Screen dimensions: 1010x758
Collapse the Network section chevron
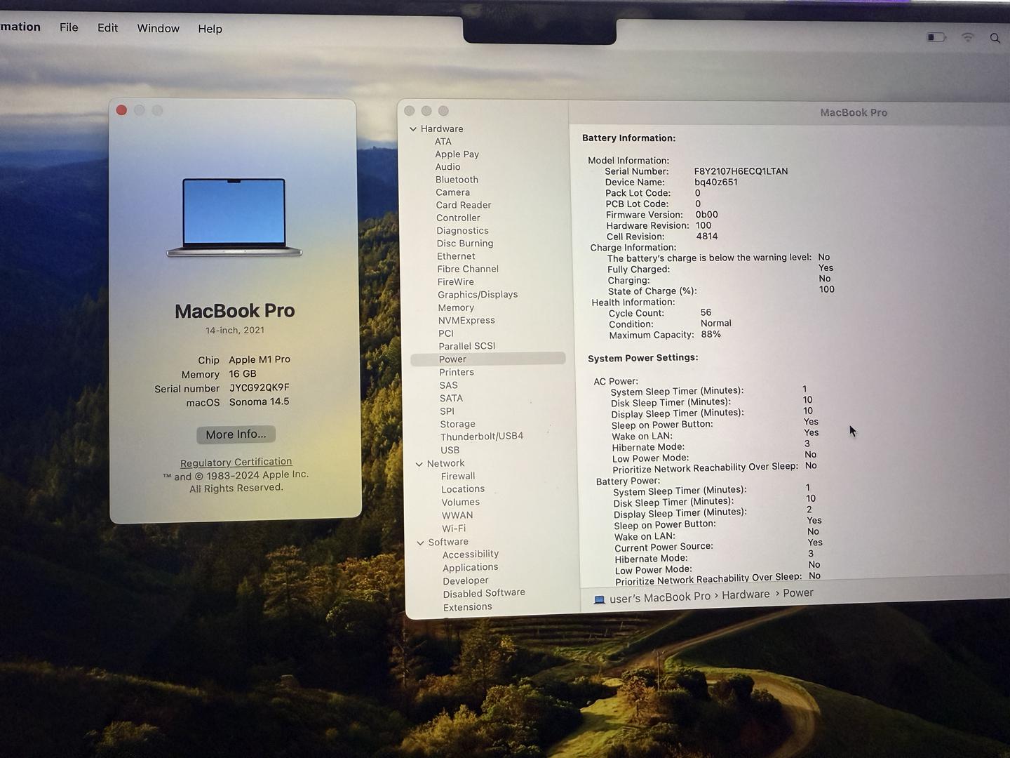(x=419, y=464)
